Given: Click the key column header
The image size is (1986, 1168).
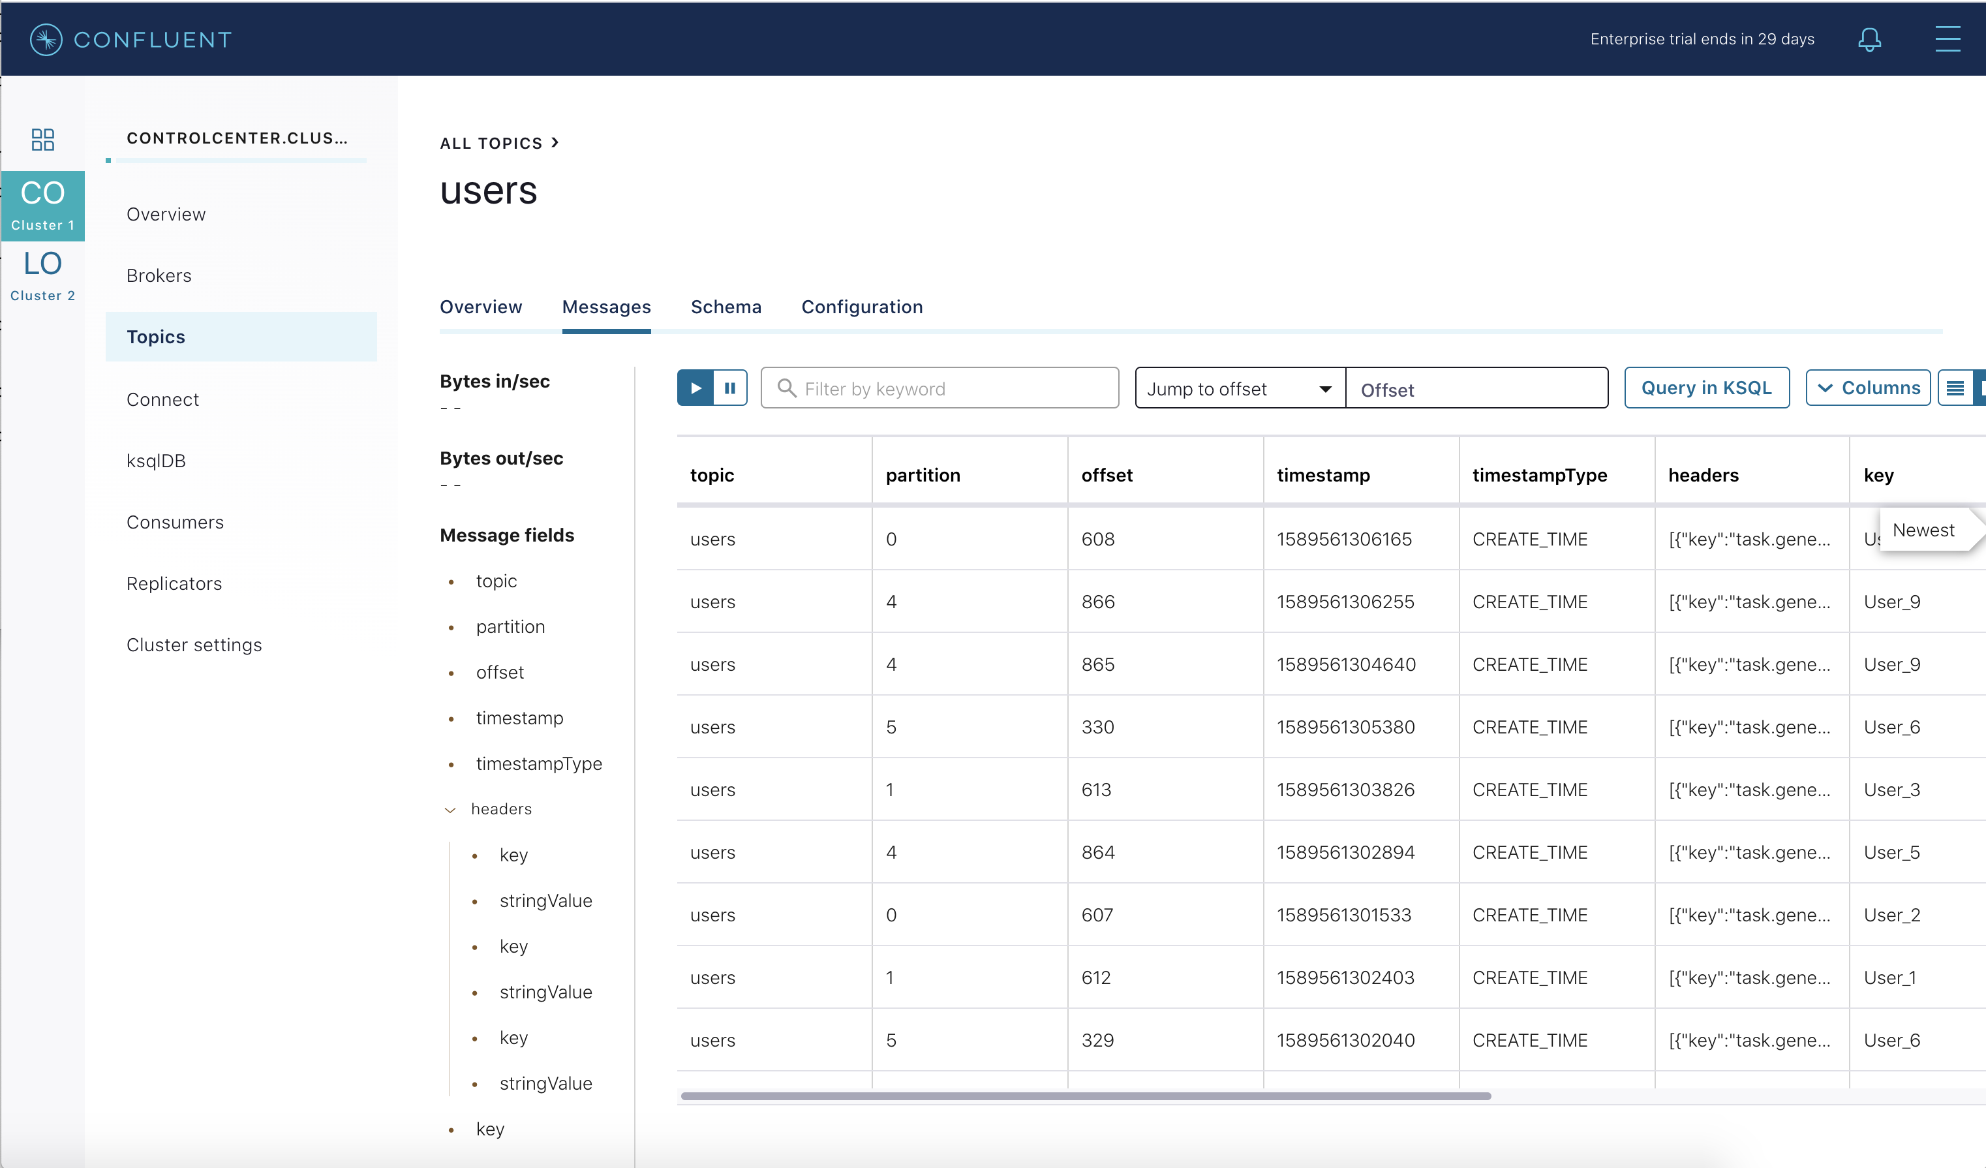Looking at the screenshot, I should click(1878, 475).
